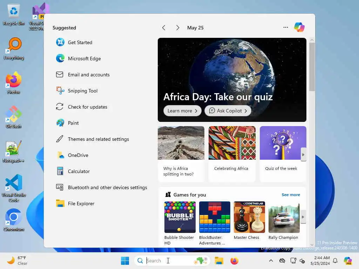Launch Calculator app icon
Image resolution: width=359 pixels, height=269 pixels.
point(60,171)
